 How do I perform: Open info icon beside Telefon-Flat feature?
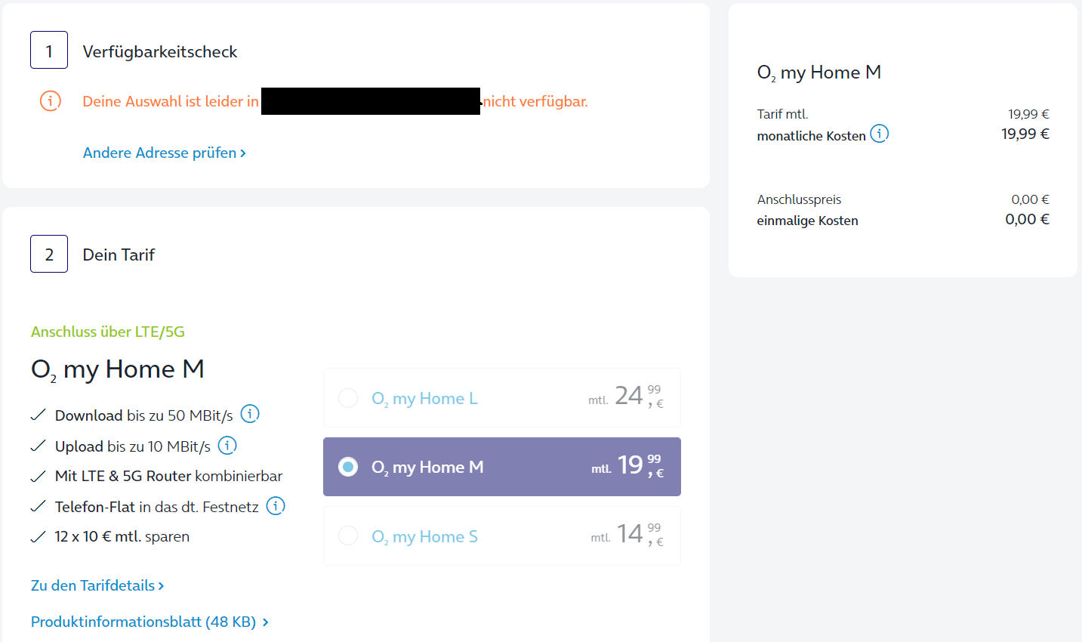[x=276, y=506]
